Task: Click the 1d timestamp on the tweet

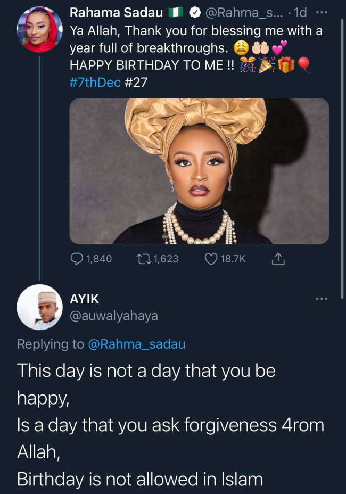Action: (301, 12)
